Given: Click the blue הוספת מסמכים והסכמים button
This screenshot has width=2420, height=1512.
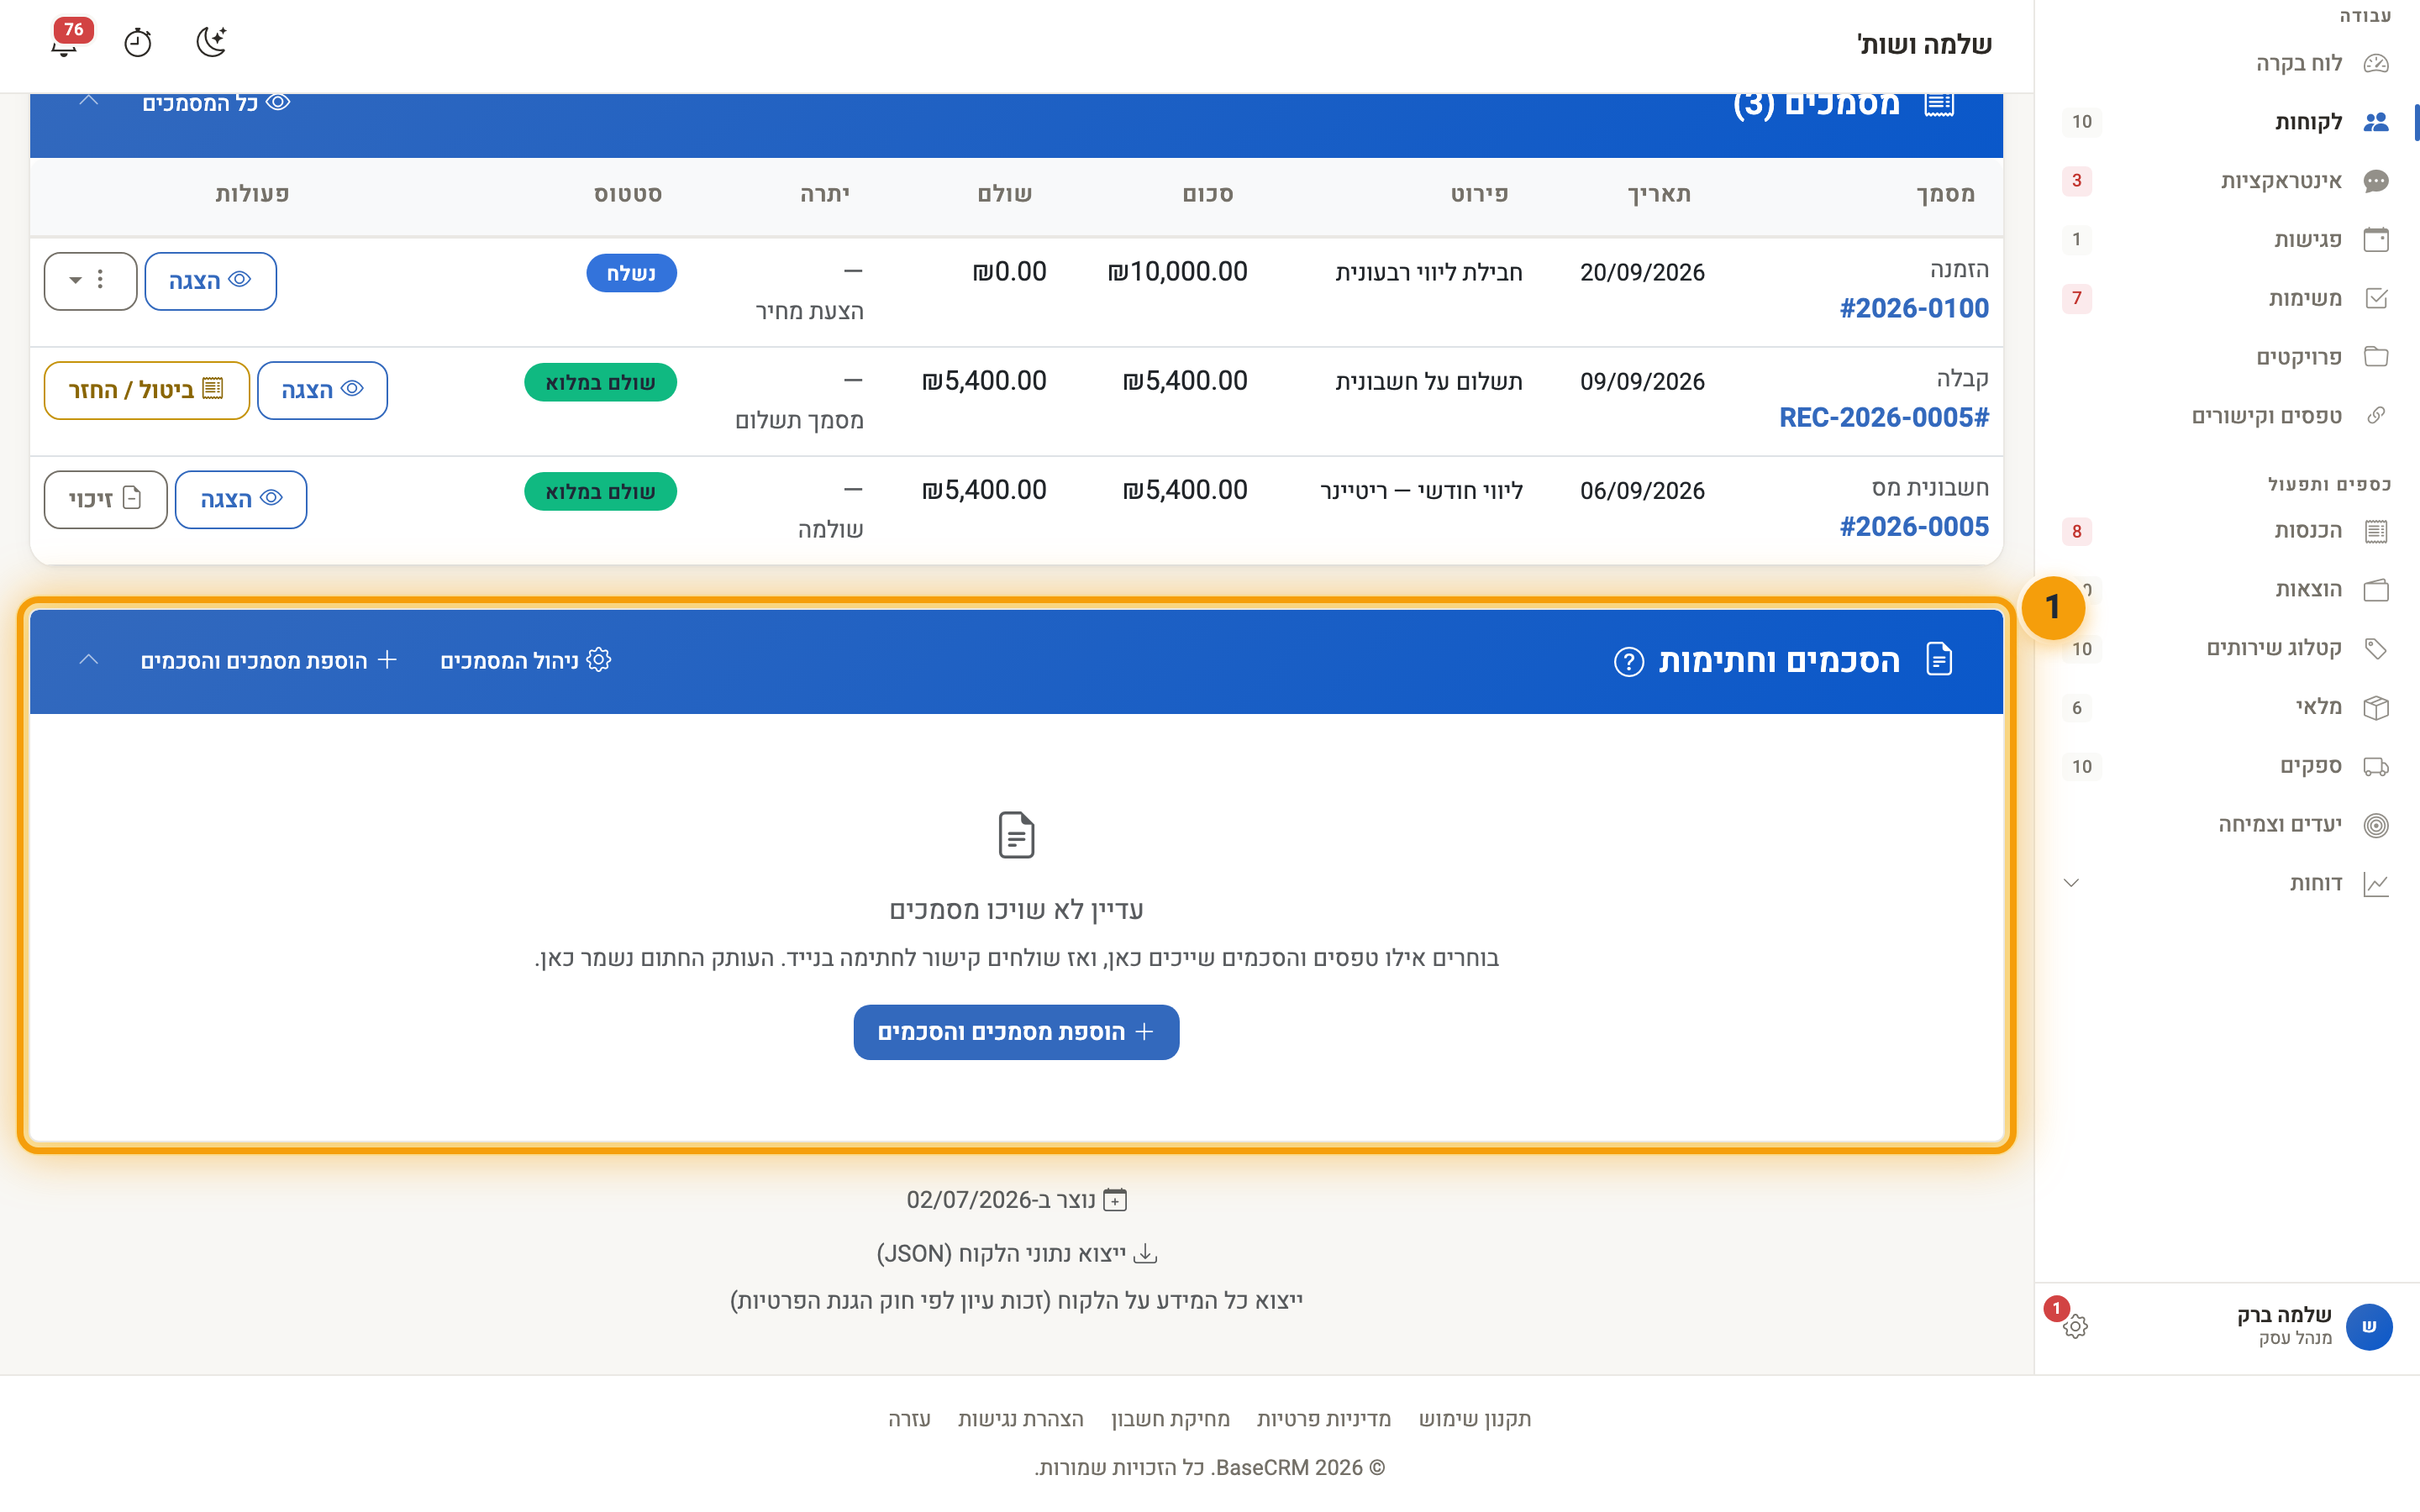Looking at the screenshot, I should [x=1016, y=1032].
